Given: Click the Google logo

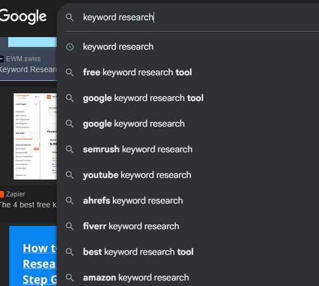Looking at the screenshot, I should tap(23, 16).
